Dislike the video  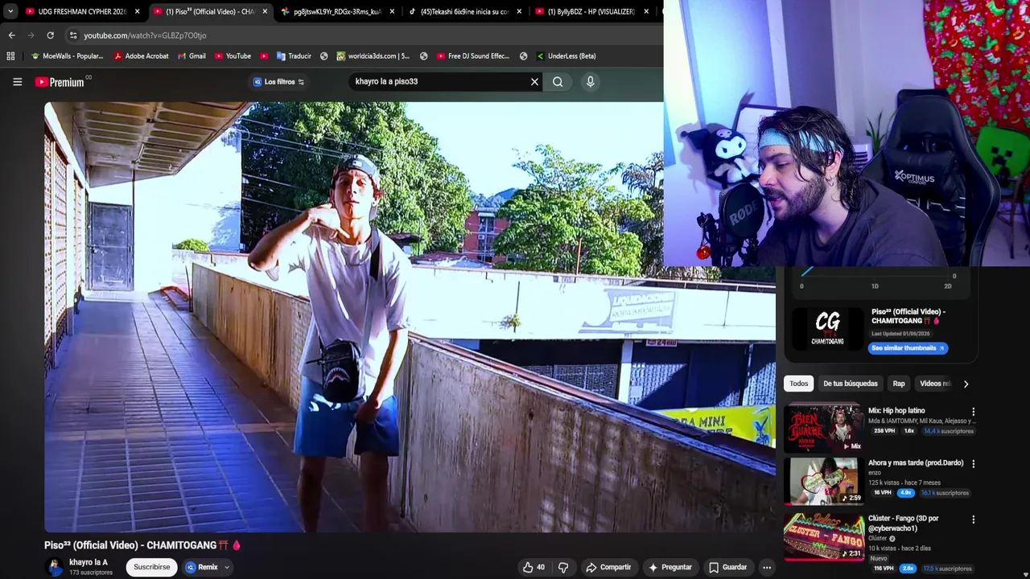(563, 567)
